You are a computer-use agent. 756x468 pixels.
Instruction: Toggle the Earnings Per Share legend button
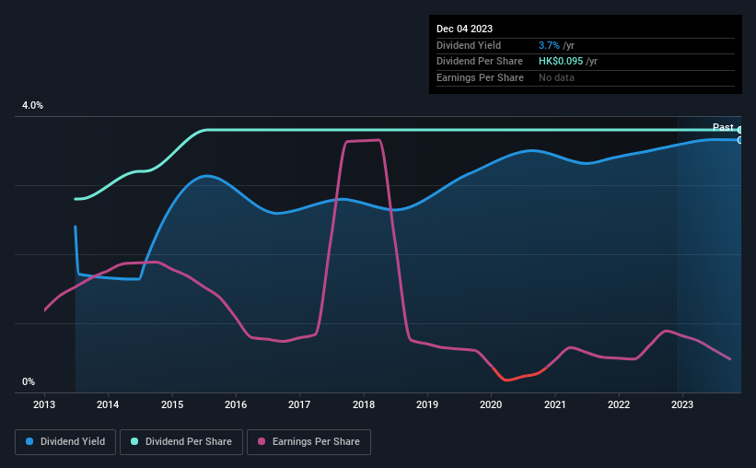click(x=308, y=442)
